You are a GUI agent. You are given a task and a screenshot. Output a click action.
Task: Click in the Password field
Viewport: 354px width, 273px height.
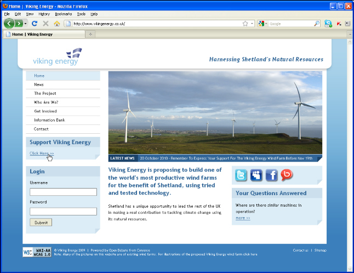(63, 212)
